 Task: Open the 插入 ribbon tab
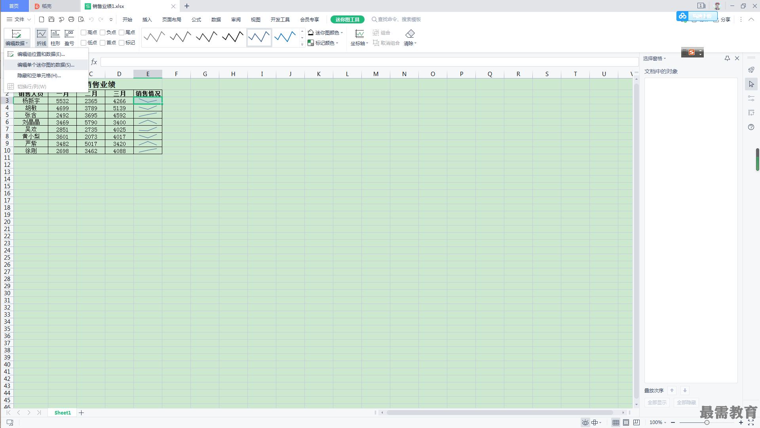[x=147, y=19]
